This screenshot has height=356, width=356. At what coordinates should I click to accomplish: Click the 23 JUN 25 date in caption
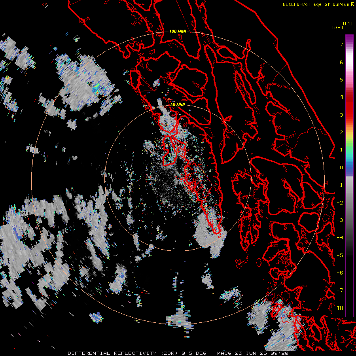[x=251, y=353]
